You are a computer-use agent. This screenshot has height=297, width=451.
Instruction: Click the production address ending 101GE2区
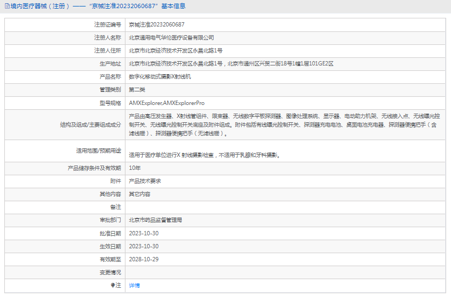[x=231, y=64]
